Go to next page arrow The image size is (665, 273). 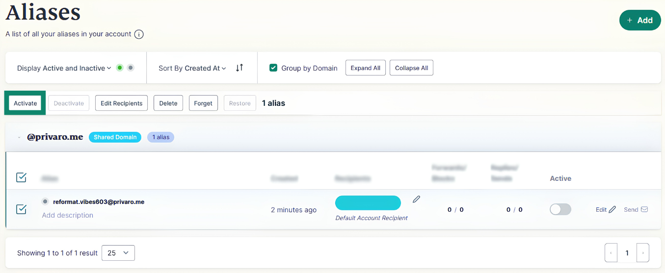tap(643, 253)
